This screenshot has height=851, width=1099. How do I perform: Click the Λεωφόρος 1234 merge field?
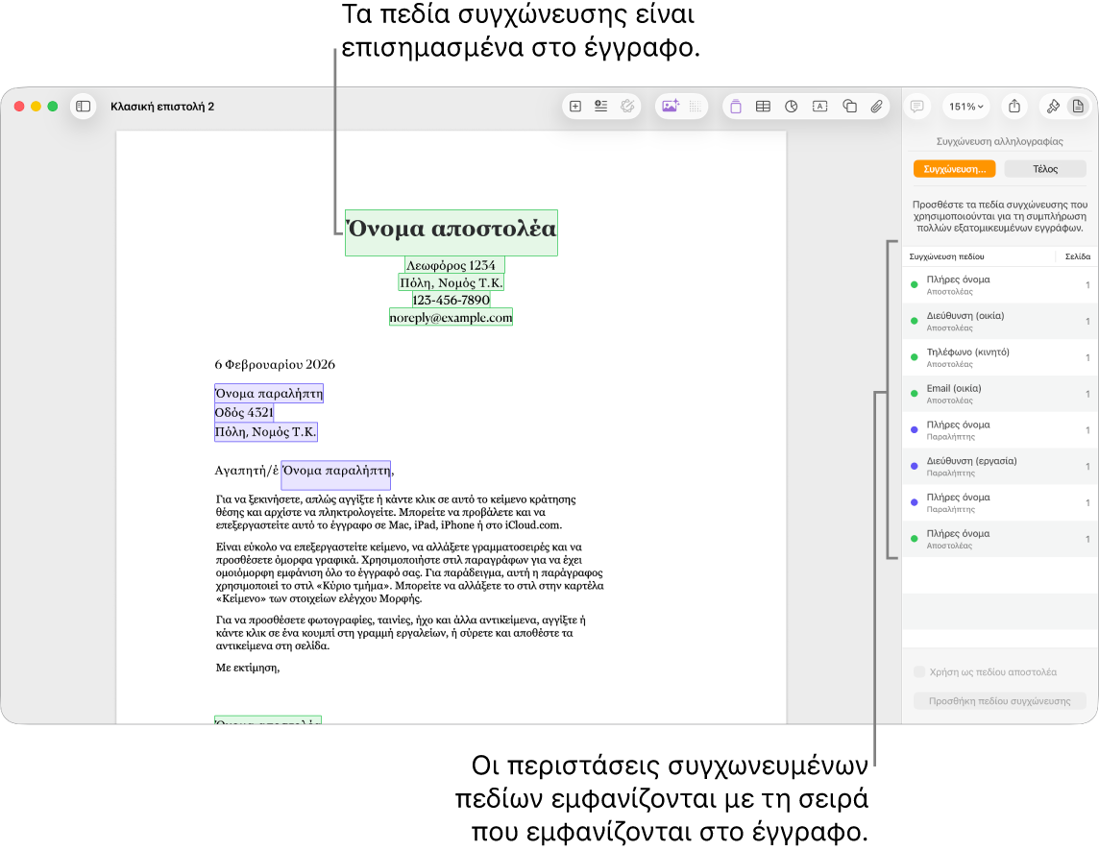tap(454, 265)
